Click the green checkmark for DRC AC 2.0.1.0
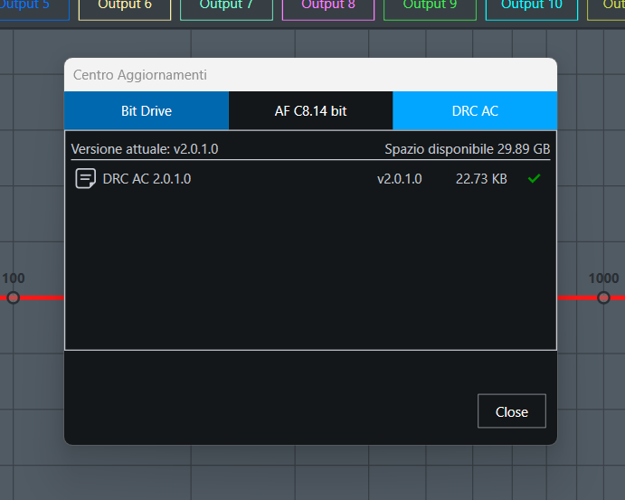The height and width of the screenshot is (500, 625). (x=535, y=178)
